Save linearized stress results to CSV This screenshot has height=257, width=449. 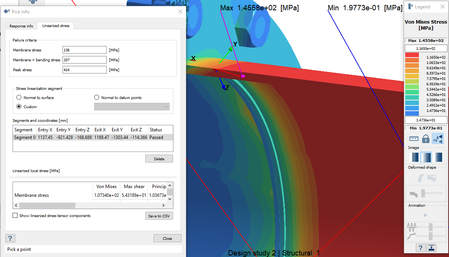click(x=159, y=215)
